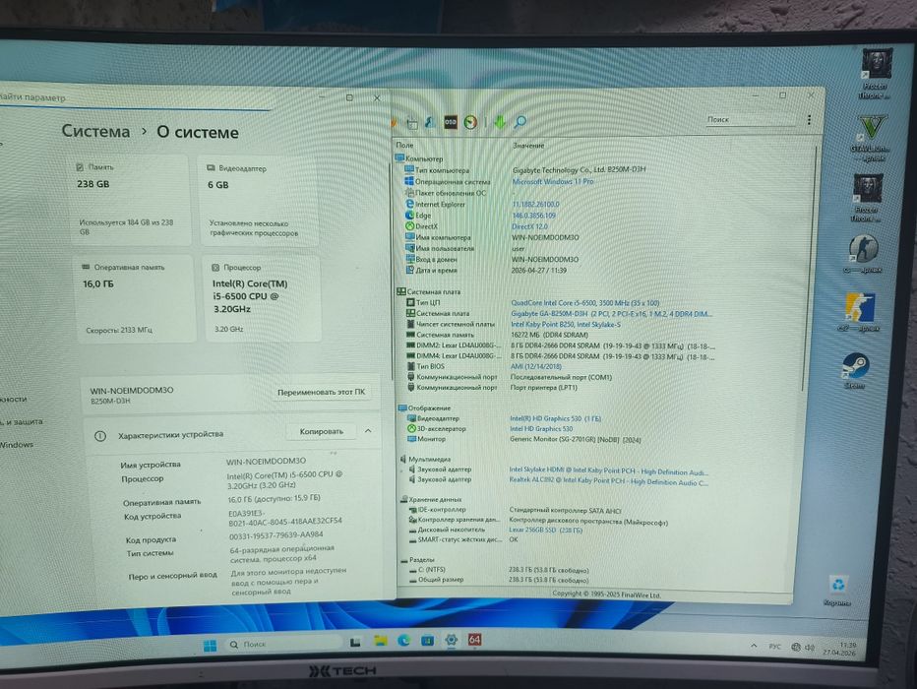Open the Видеоадаптер 6 GB card
This screenshot has height=689, width=917.
pyautogui.click(x=258, y=201)
